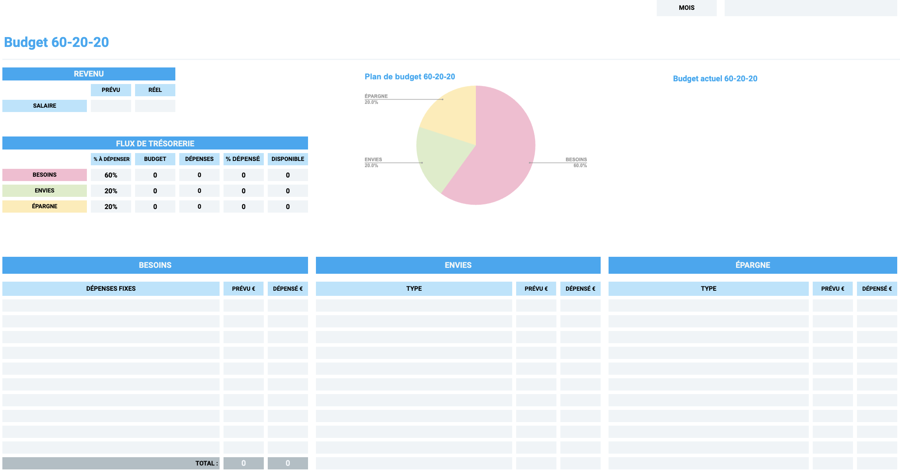Screen dimensions: 900x471
Task: Click the ÉPARGNE bottom section header
Action: 753,265
